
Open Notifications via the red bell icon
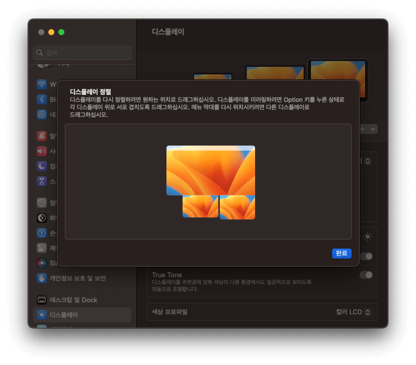[42, 136]
